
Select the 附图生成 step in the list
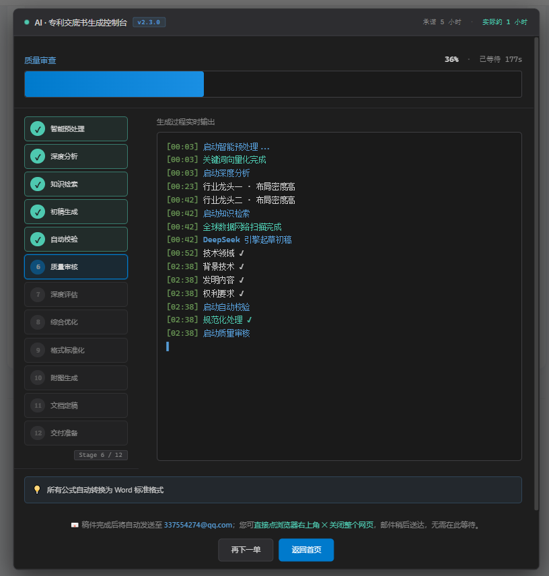pyautogui.click(x=76, y=377)
